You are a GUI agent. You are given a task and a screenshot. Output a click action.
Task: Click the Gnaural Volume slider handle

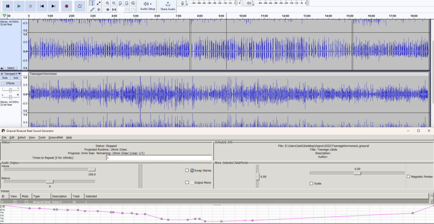[92, 169]
